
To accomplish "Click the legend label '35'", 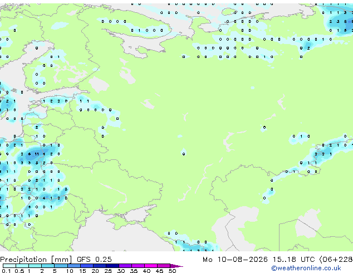I will 134,271.
